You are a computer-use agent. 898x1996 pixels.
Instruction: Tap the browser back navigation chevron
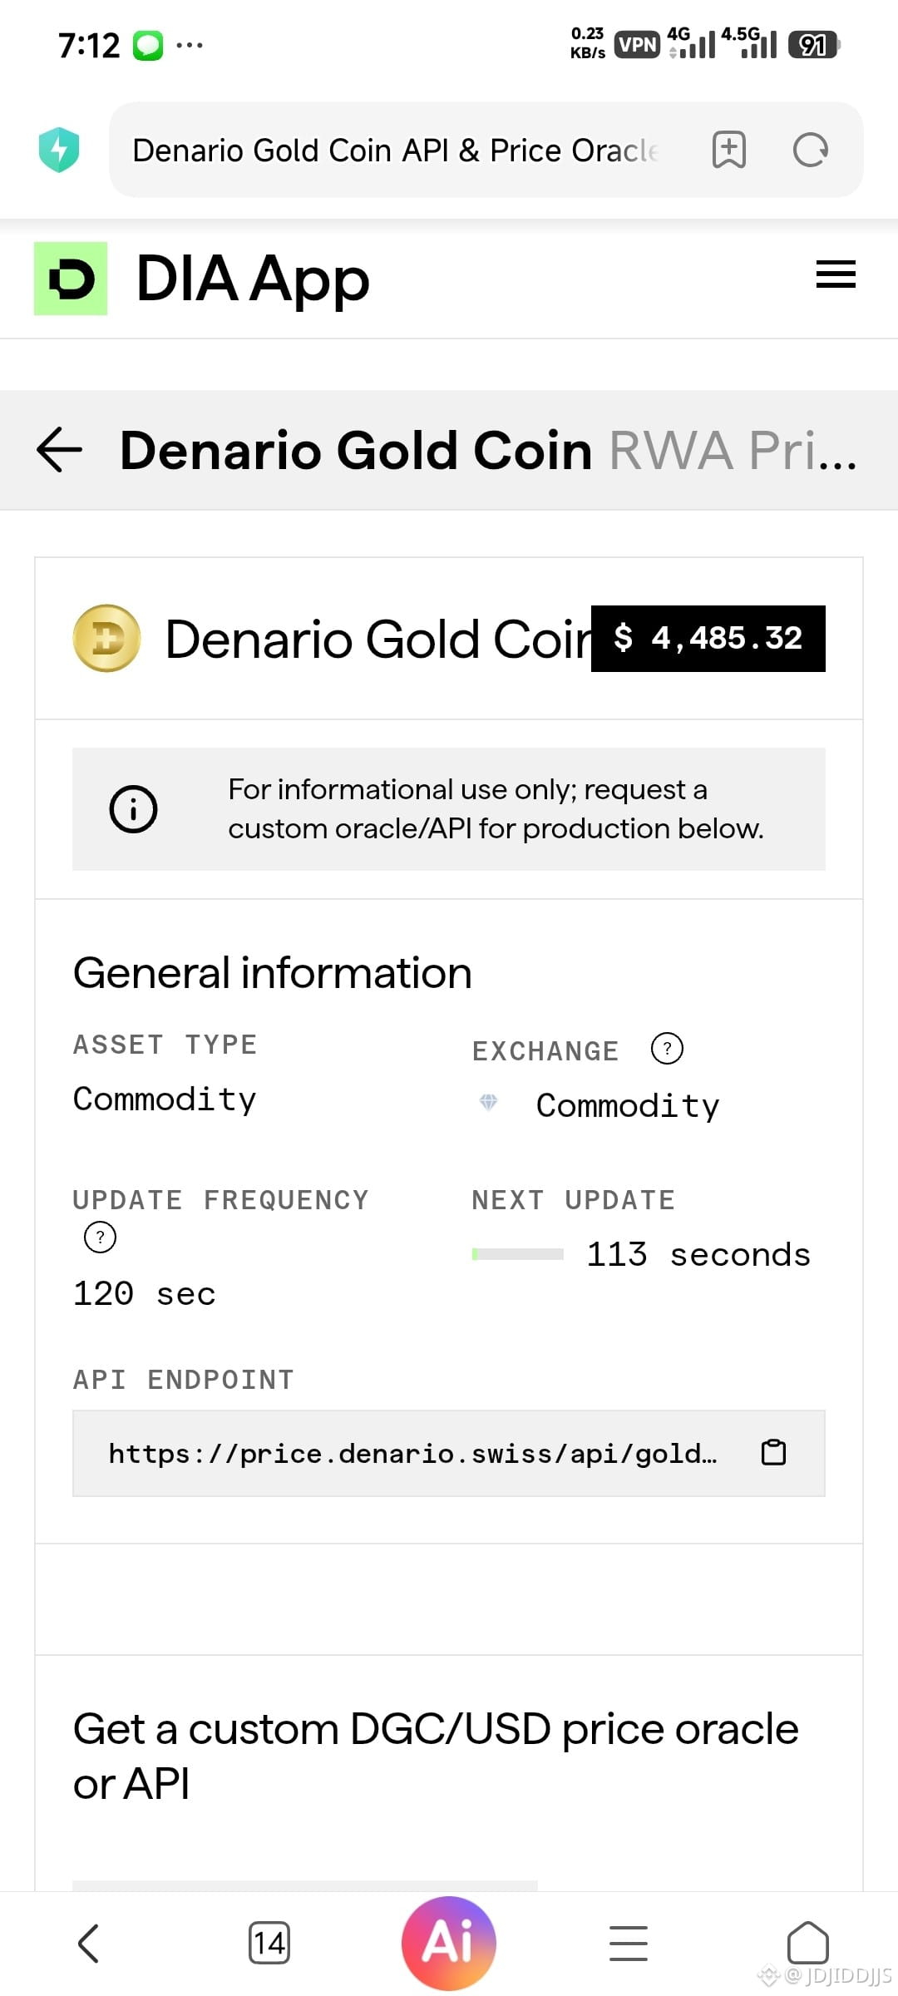[89, 1944]
